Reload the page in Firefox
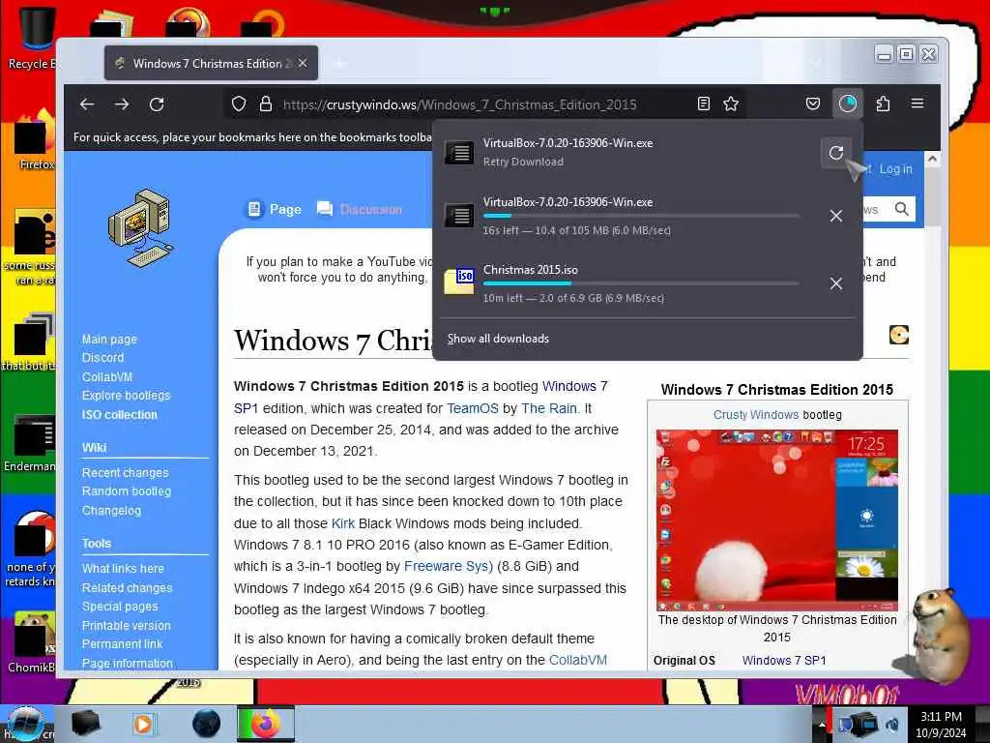 click(157, 104)
